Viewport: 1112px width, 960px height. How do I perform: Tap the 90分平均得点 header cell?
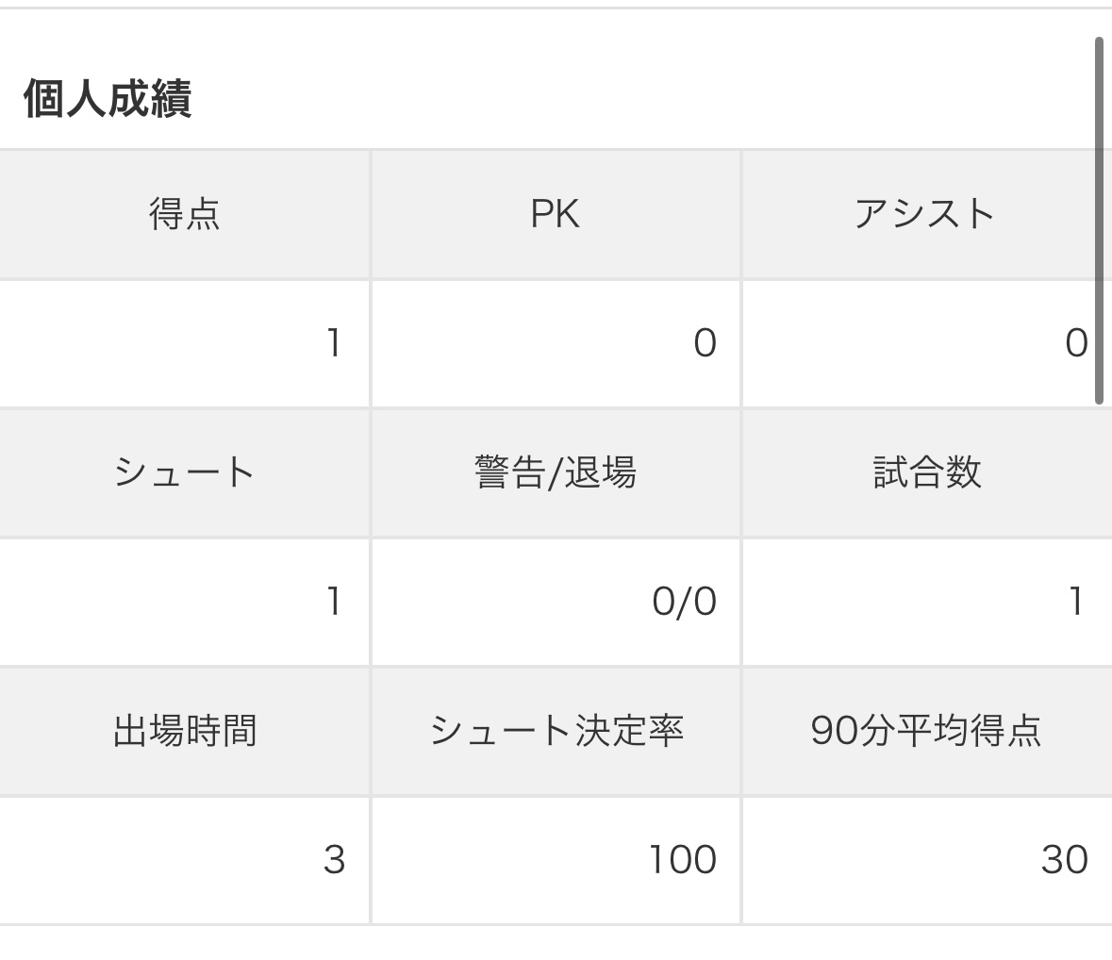click(926, 731)
